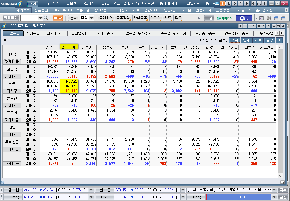290x201 pixels.
Task: Open 해외주식 menu item
Action: pyautogui.click(x=23, y=10)
